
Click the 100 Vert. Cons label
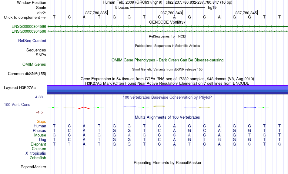click(x=17, y=104)
